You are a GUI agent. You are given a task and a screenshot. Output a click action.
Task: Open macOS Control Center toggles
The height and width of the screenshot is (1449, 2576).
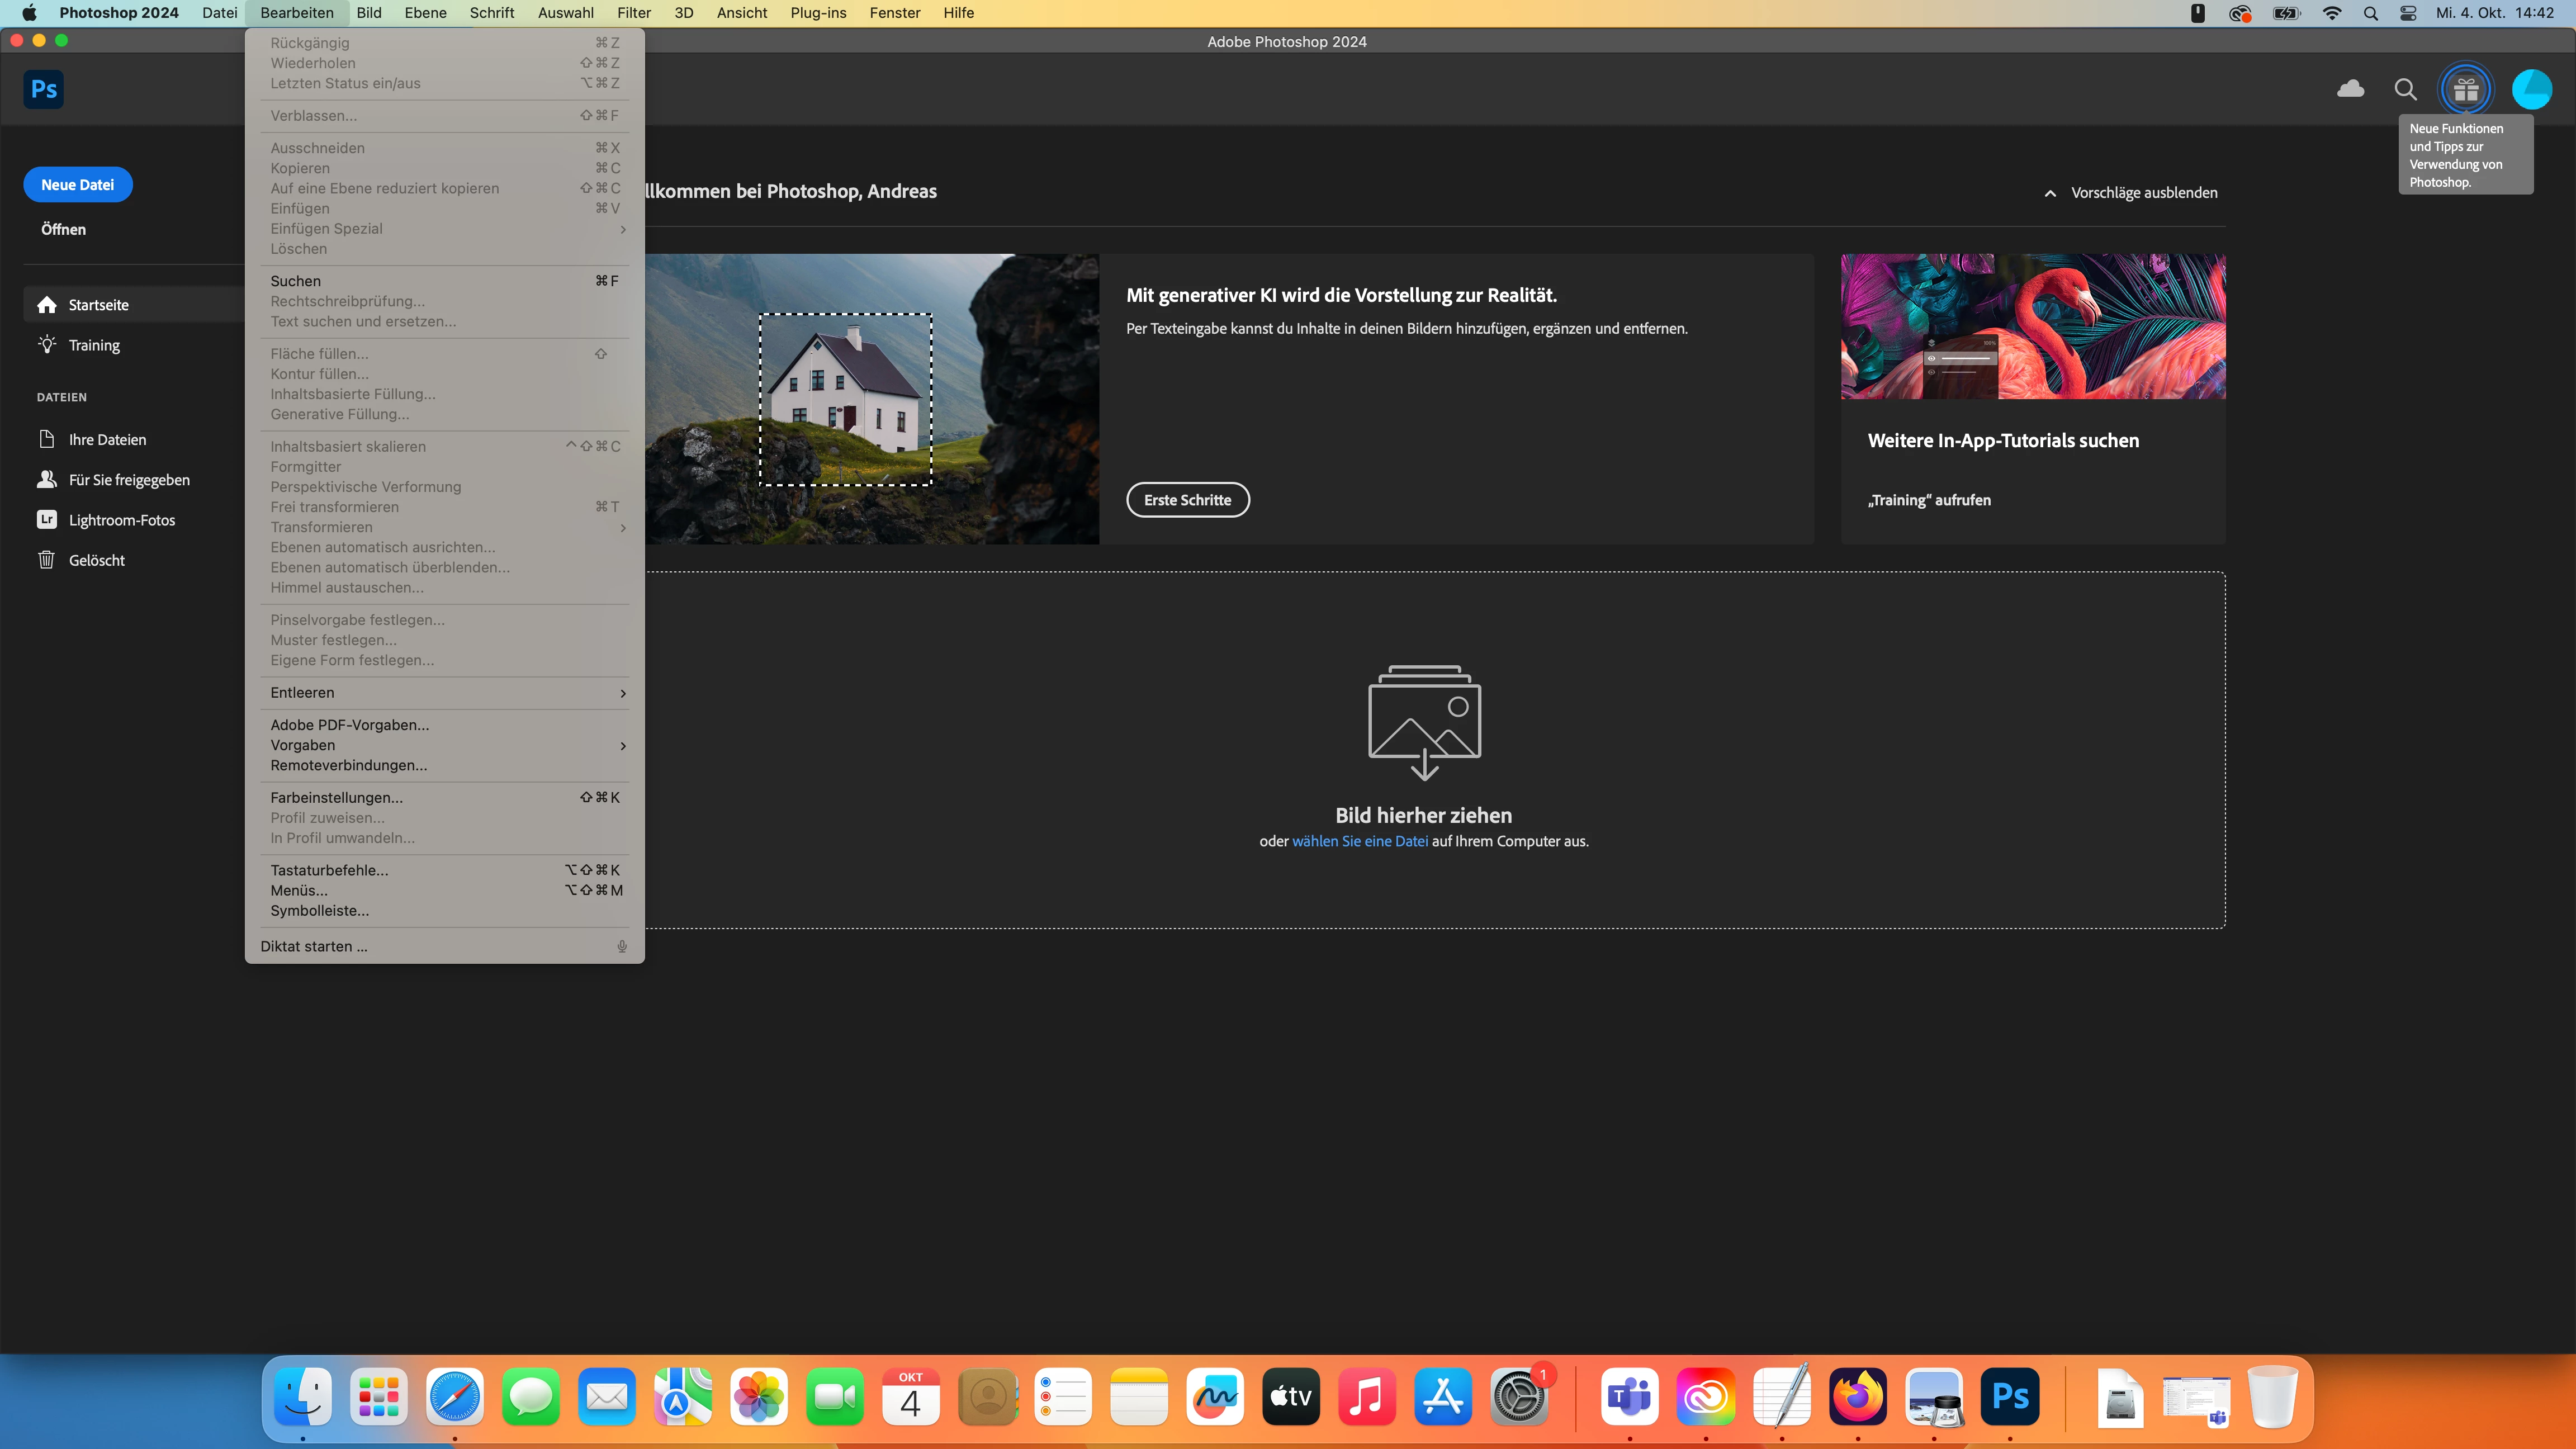tap(2408, 13)
